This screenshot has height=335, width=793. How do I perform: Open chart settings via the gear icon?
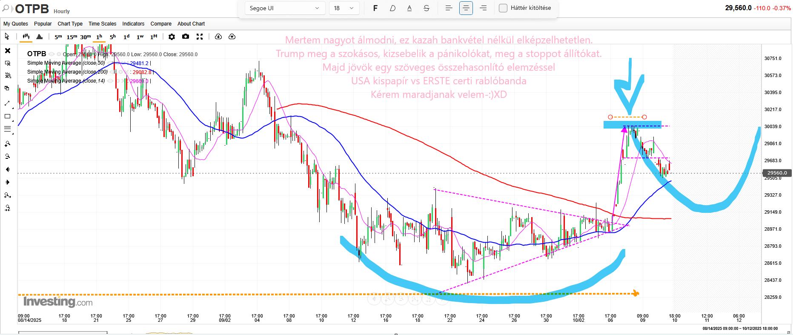172,37
